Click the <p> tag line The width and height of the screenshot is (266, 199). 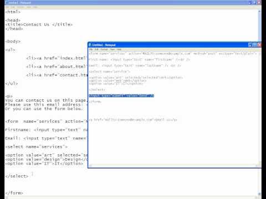pyautogui.click(x=9, y=96)
